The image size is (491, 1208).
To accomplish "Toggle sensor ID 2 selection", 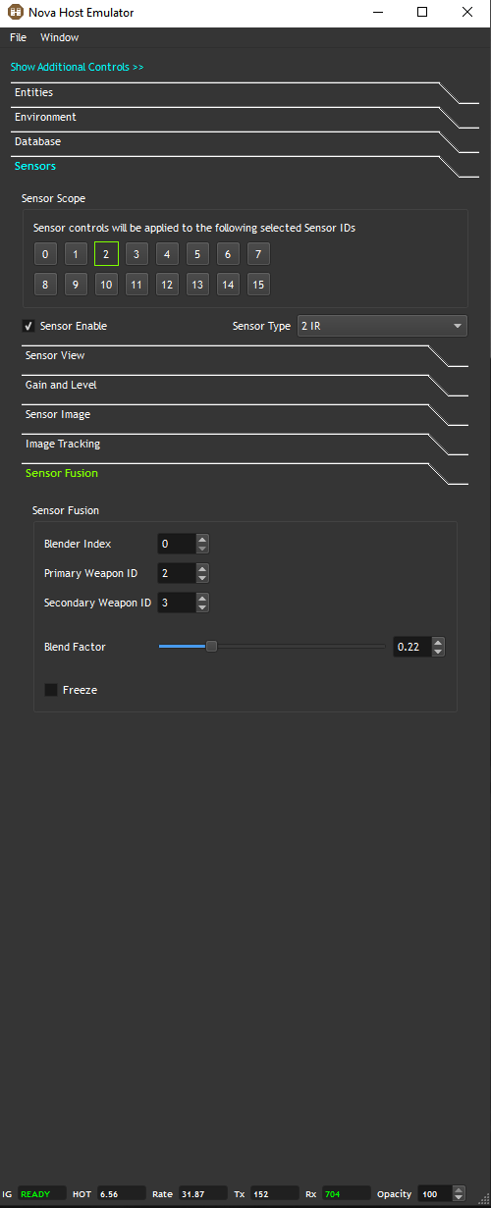I will pos(106,254).
